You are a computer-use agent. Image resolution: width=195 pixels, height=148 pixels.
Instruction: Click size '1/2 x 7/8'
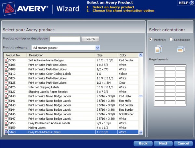pyautogui.click(x=102, y=69)
